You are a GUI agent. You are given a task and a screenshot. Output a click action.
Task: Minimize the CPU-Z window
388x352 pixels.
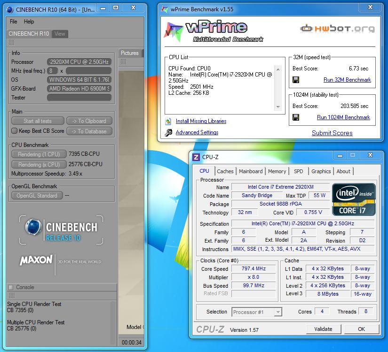coord(340,155)
